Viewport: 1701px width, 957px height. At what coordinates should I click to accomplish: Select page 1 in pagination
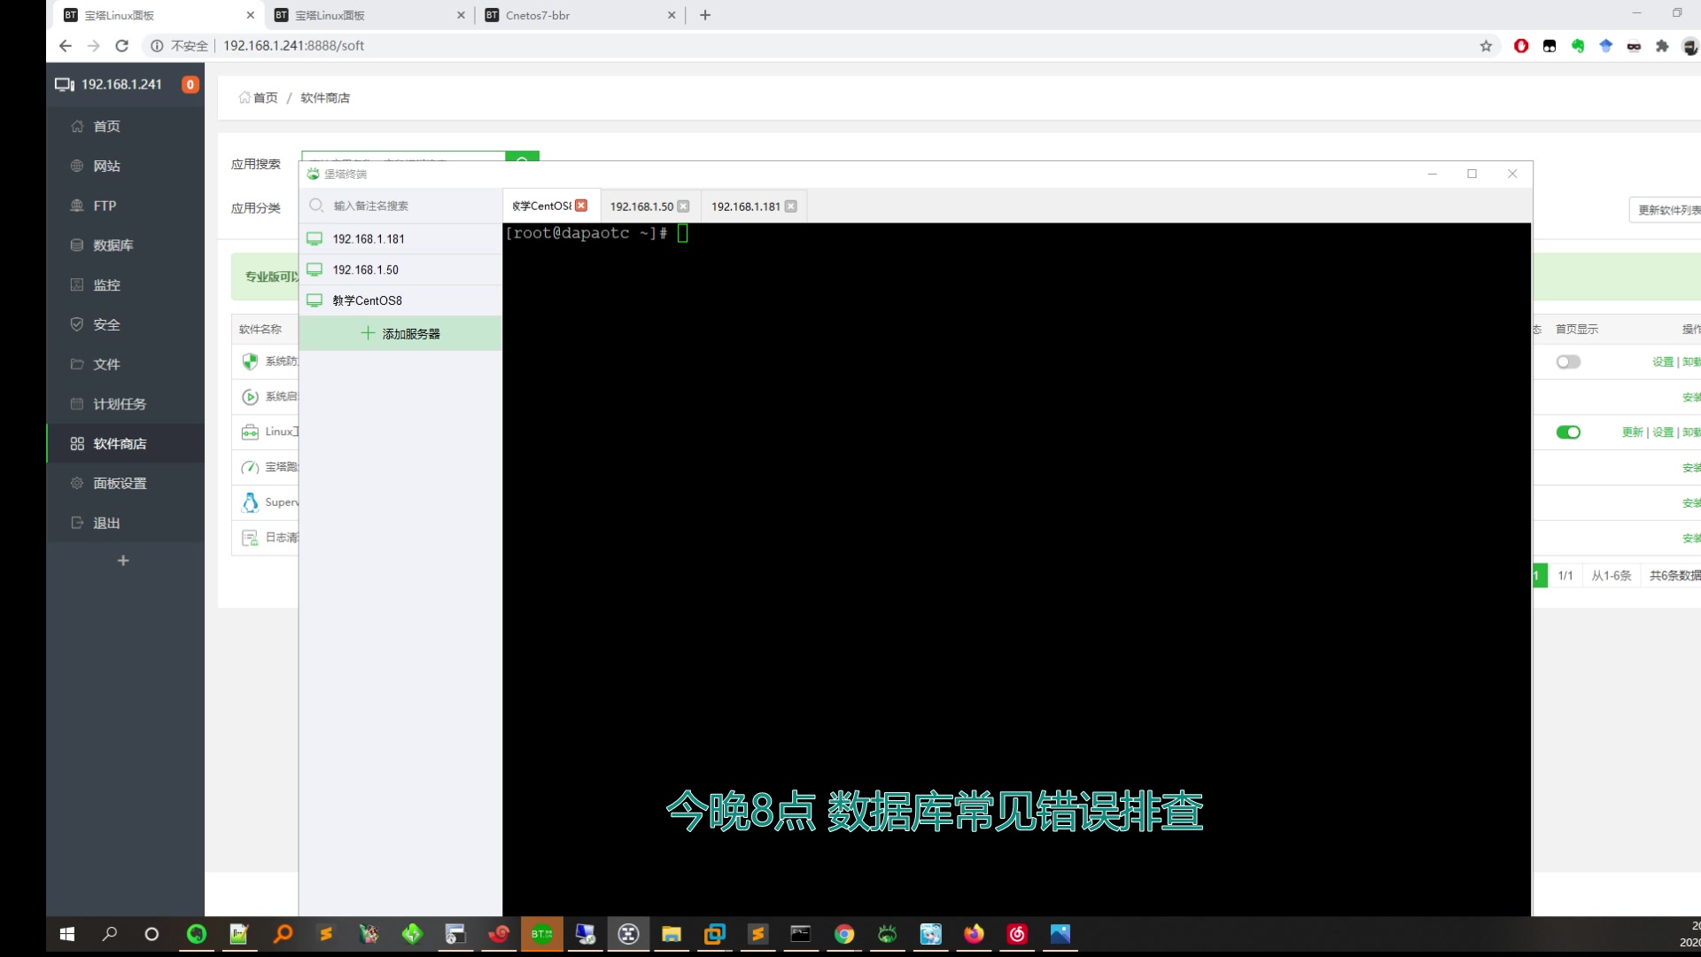point(1540,575)
